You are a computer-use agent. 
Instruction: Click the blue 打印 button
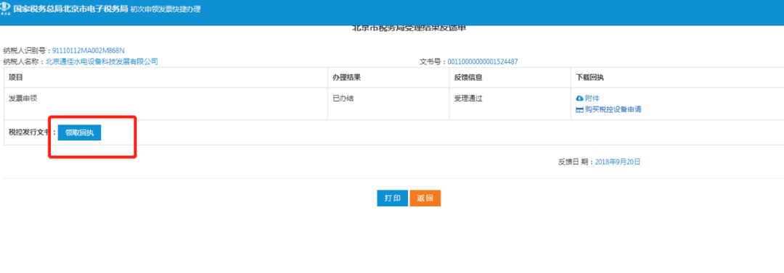point(393,198)
